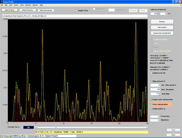This screenshot has width=182, height=138.
Task: Click the dock arrow at menu bar's right end
Action: coord(181,5)
